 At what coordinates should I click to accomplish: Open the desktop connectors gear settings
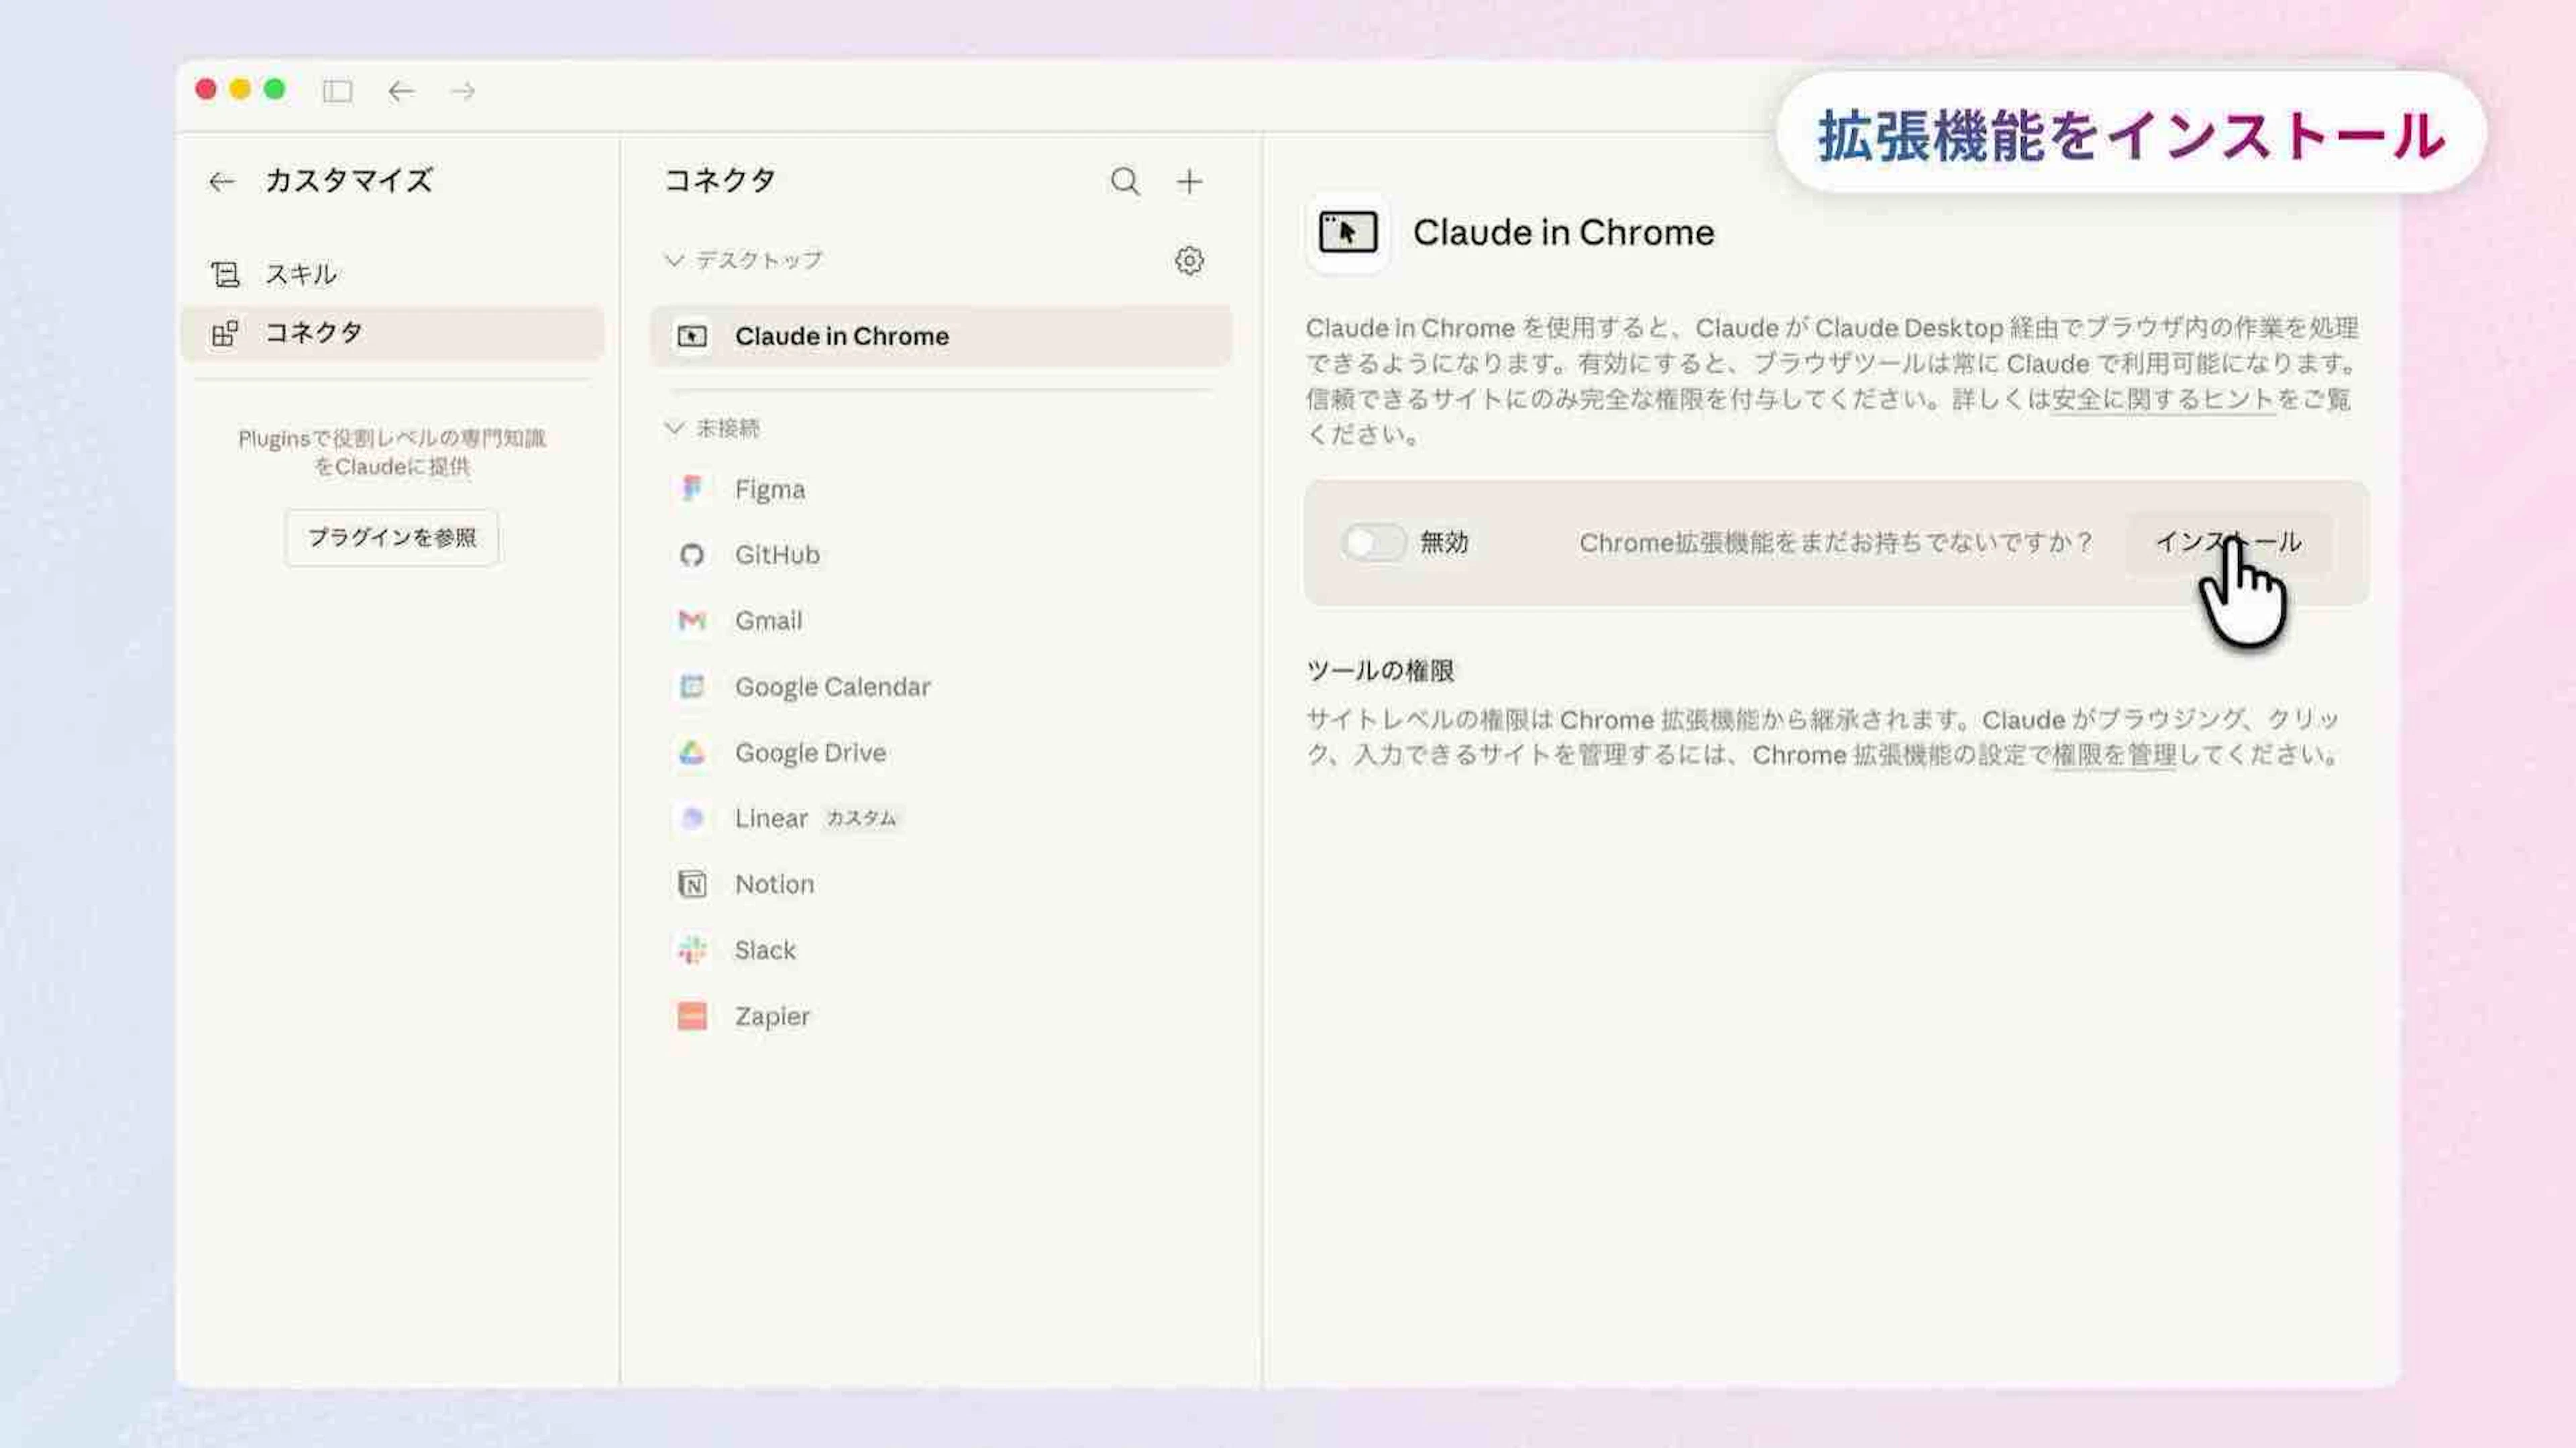click(x=1188, y=261)
